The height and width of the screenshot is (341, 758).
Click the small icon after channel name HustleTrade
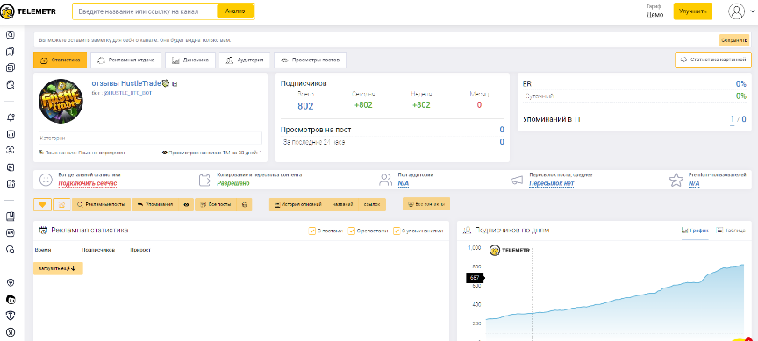[175, 83]
